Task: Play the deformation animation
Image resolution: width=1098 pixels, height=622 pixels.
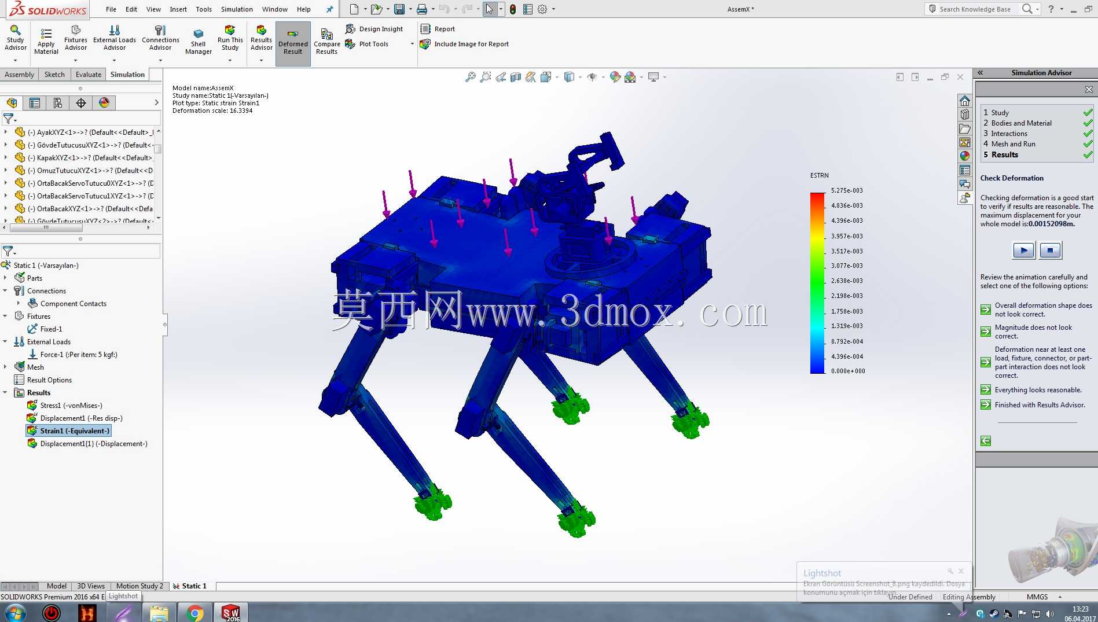Action: (x=1023, y=251)
